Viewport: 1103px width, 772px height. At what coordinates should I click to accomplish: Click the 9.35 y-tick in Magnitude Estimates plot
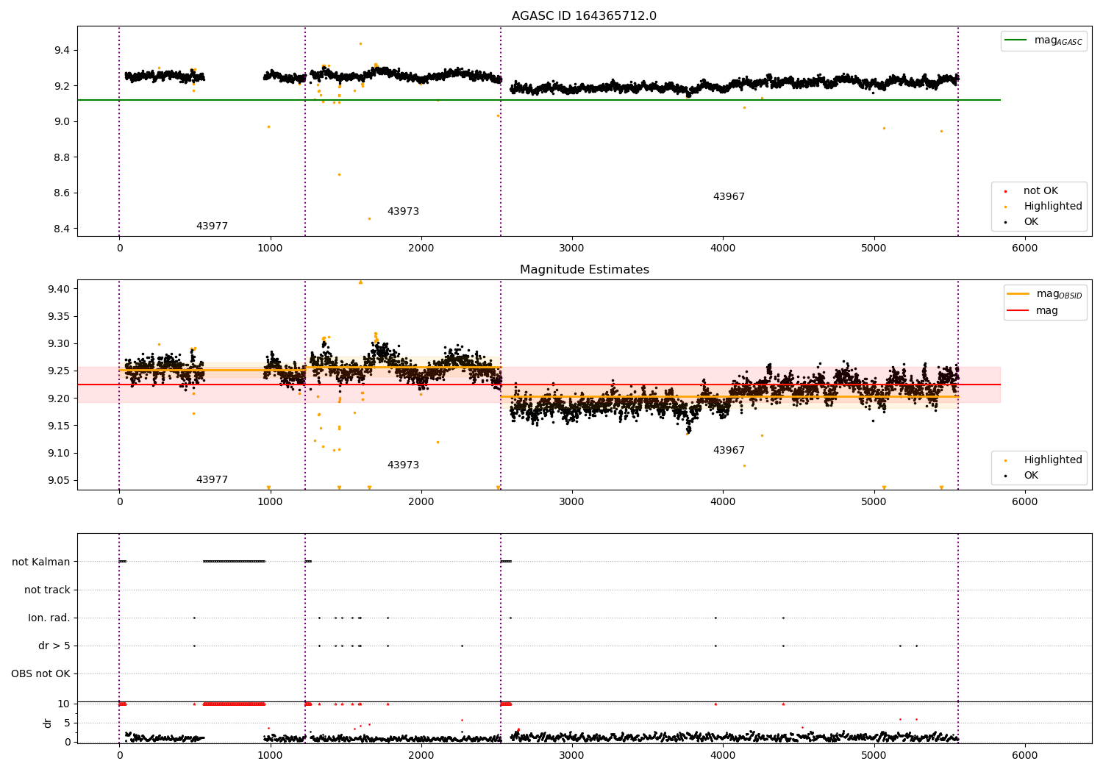click(59, 317)
